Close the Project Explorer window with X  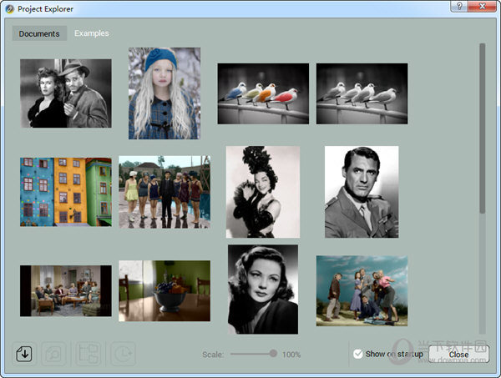(482, 7)
